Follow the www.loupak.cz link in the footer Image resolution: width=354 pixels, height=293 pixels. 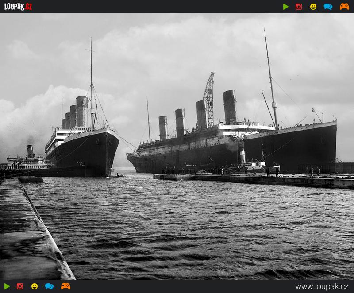coord(322,286)
